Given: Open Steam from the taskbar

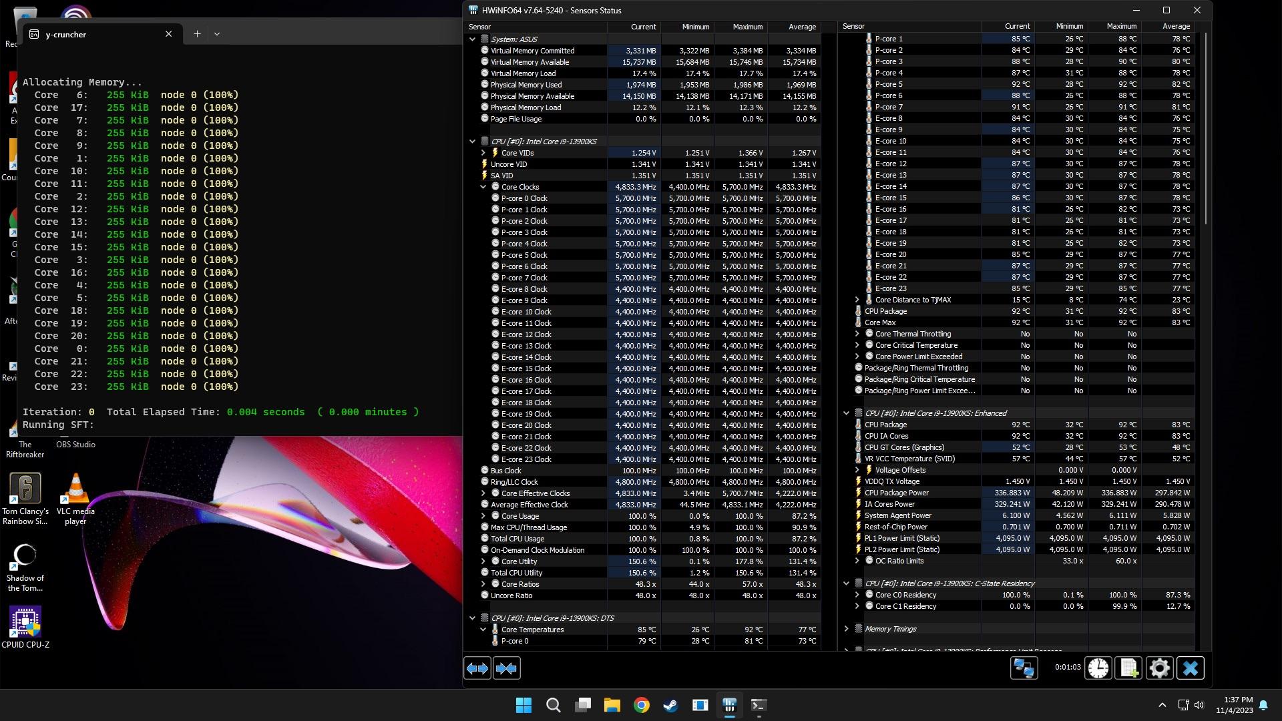Looking at the screenshot, I should point(671,705).
